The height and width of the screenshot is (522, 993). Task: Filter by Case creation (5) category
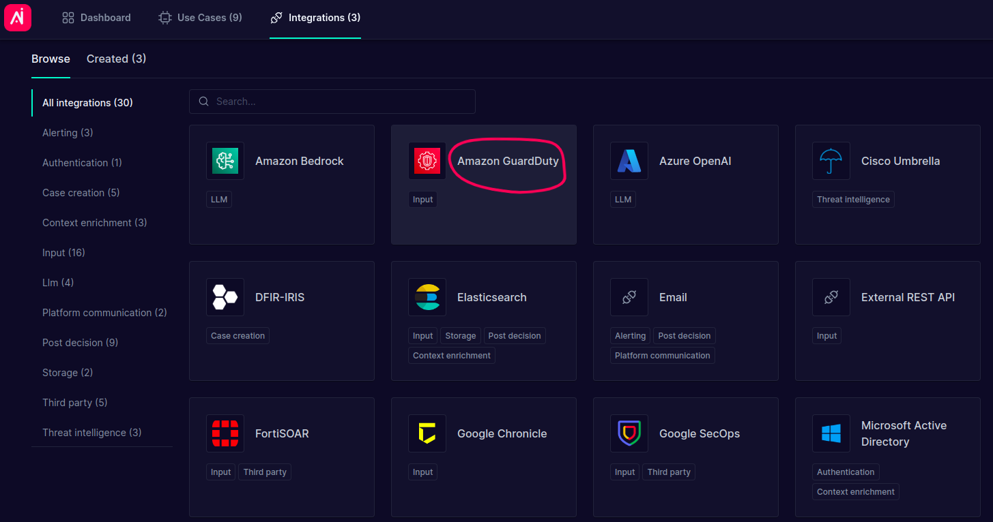(81, 193)
